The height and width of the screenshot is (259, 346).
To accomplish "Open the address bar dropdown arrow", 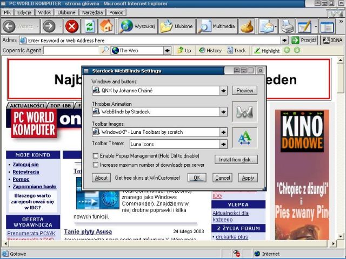I will (284, 40).
